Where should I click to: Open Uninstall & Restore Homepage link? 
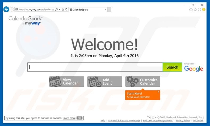point(124,120)
